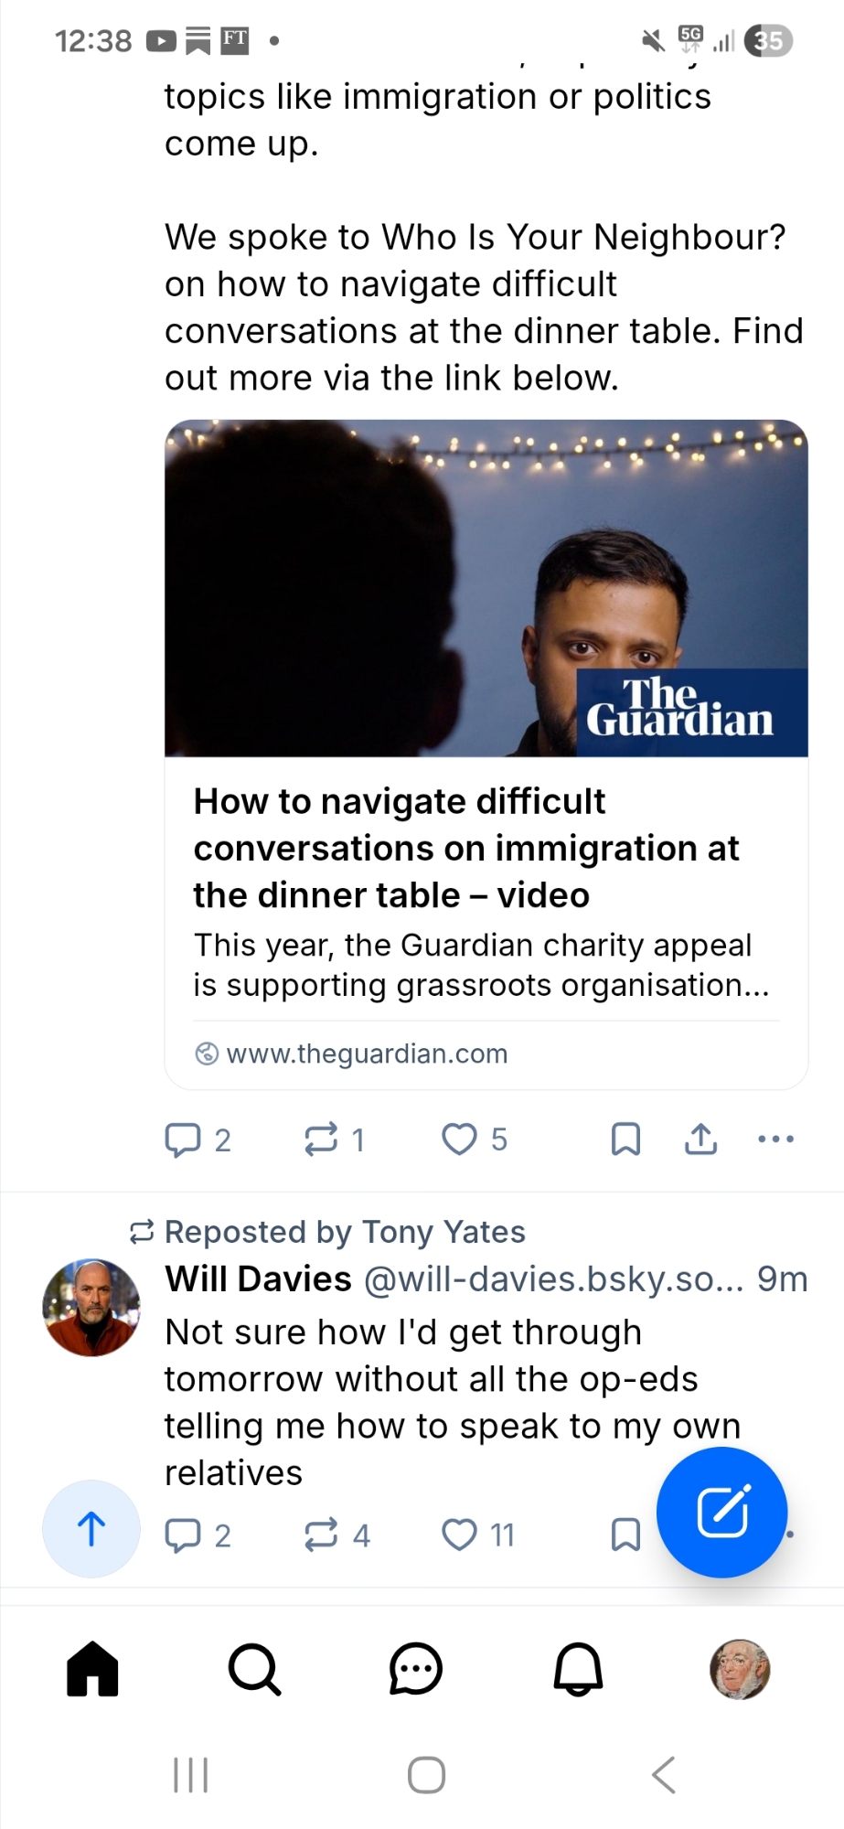Tap the scroll-to-top arrow button

(x=91, y=1529)
